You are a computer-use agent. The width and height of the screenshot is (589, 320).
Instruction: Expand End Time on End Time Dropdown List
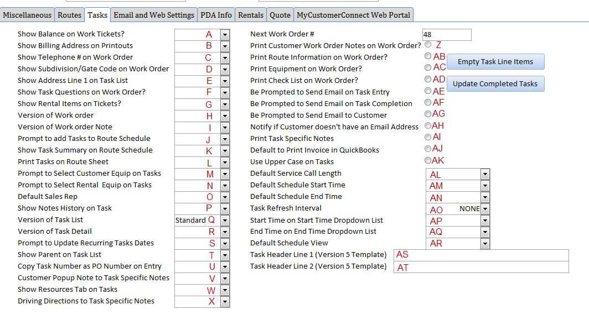click(x=485, y=233)
